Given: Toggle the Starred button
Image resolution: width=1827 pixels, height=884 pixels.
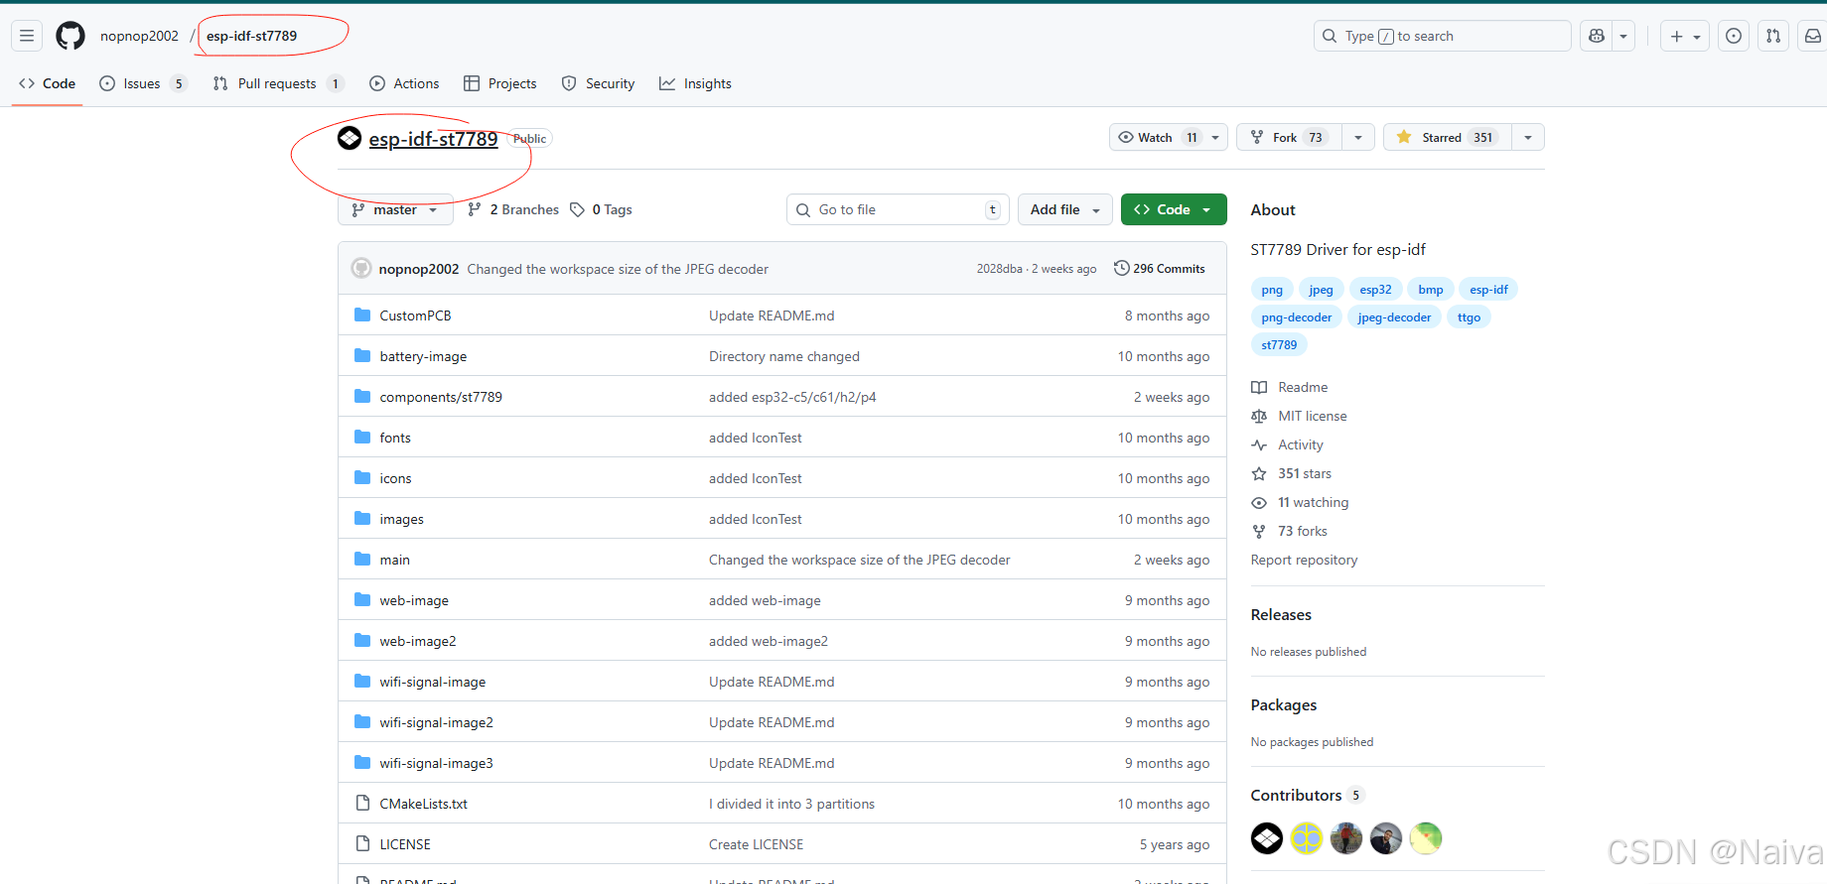Looking at the screenshot, I should coord(1448,137).
